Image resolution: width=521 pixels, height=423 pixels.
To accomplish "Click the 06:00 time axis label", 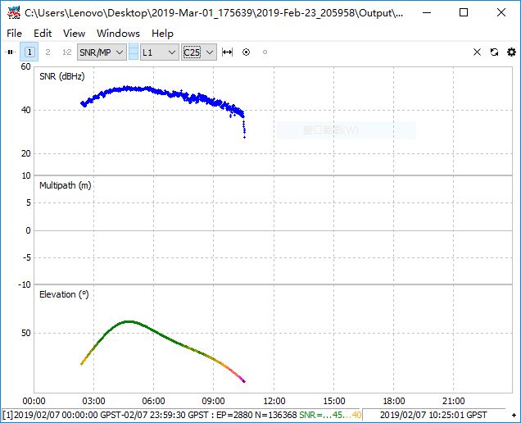I will tap(153, 401).
